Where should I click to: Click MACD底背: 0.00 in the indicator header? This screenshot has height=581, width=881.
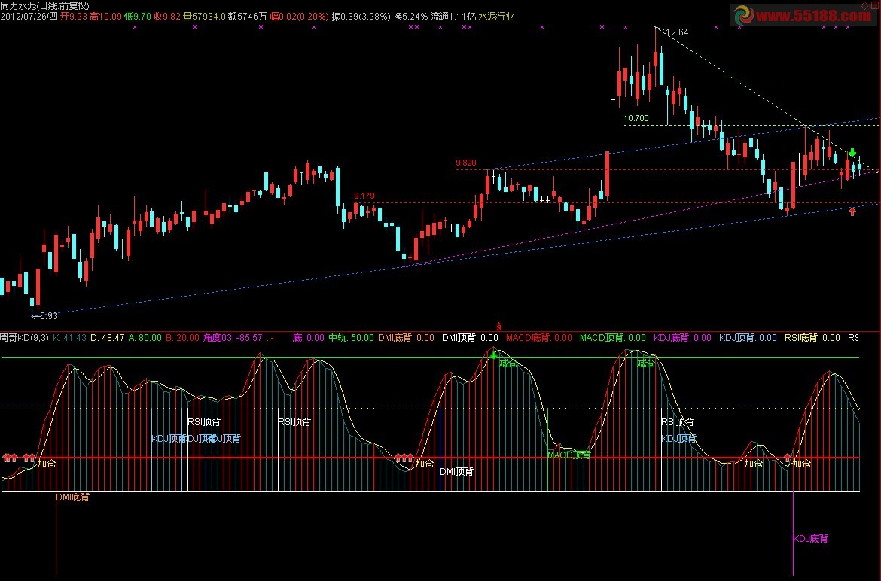coord(539,338)
